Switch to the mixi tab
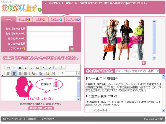The height and width of the screenshot is (124, 166). coord(41,20)
